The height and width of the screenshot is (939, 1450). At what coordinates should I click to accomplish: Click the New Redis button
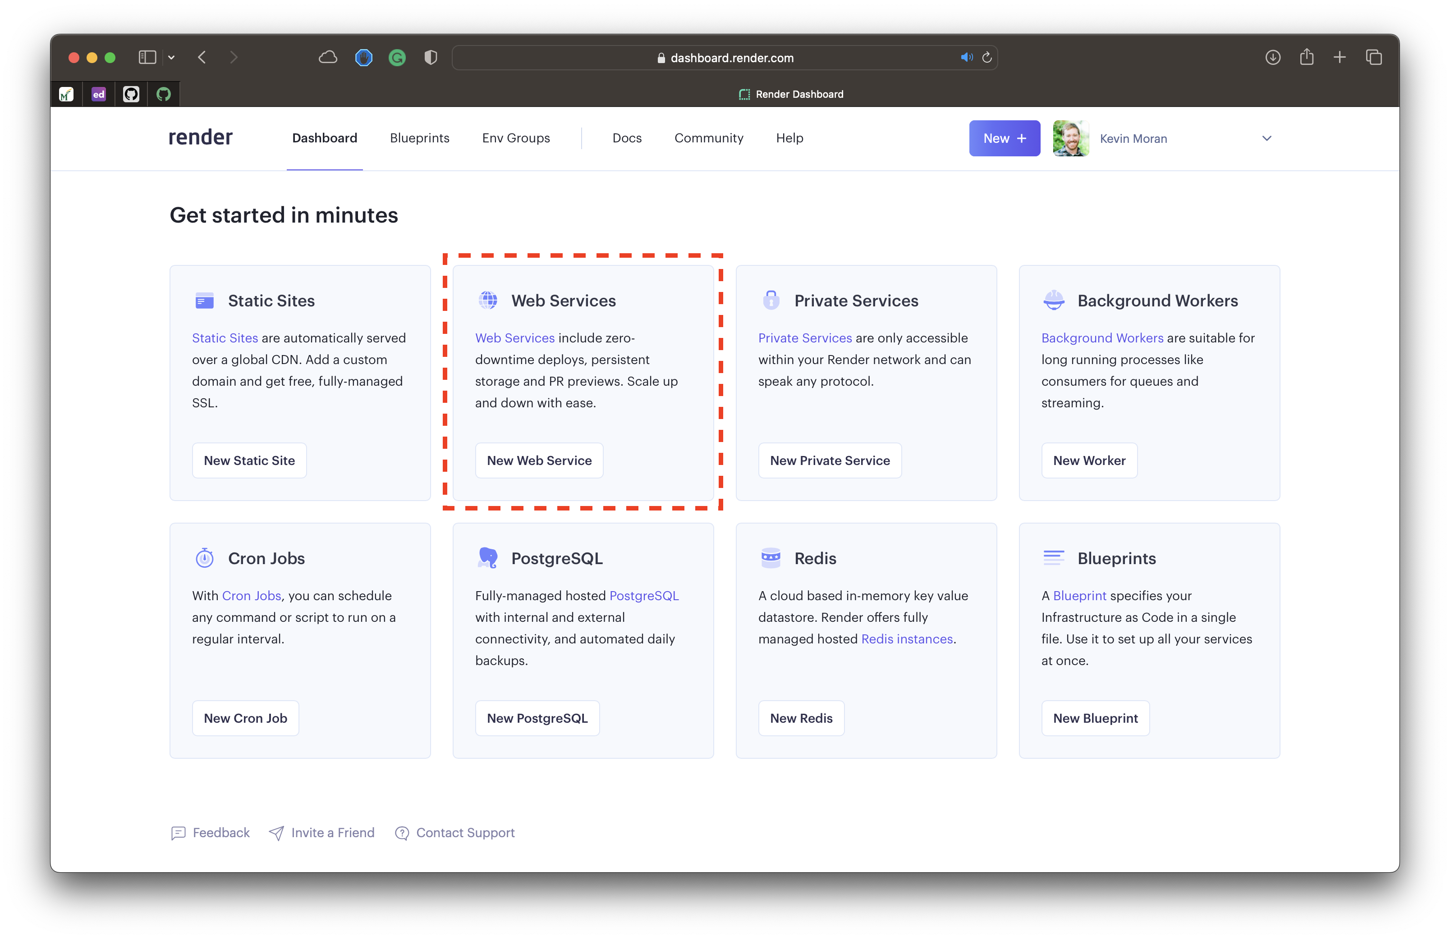pyautogui.click(x=801, y=719)
